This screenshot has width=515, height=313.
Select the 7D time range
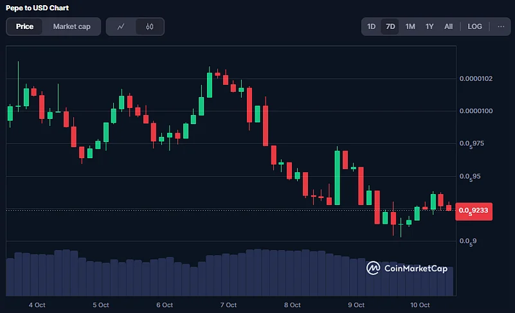(x=390, y=26)
